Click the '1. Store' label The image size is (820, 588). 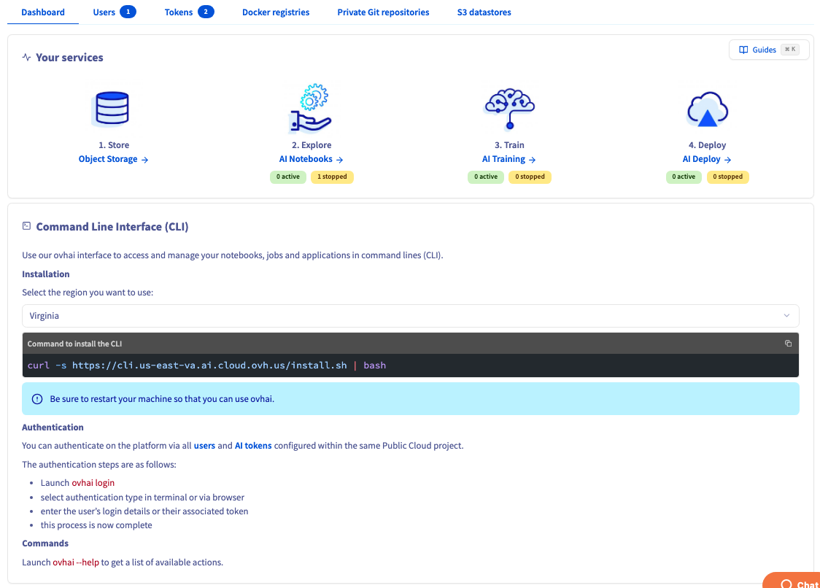tap(114, 145)
